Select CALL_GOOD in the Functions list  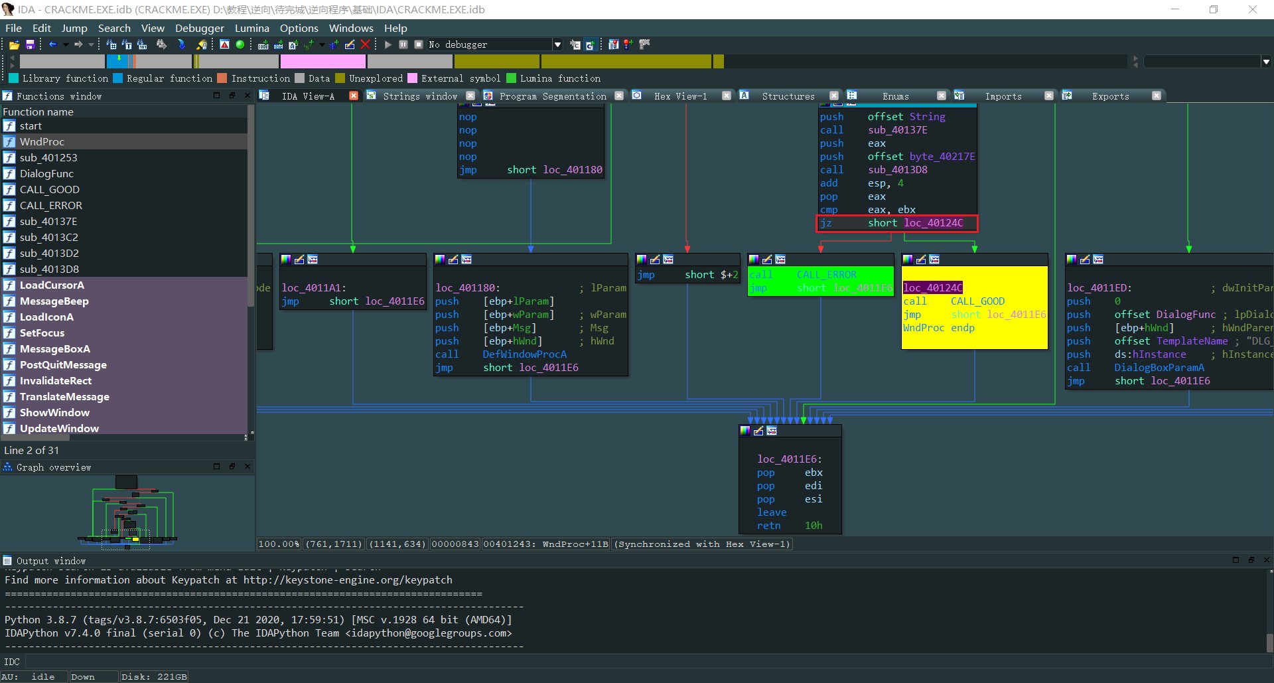[x=50, y=190]
